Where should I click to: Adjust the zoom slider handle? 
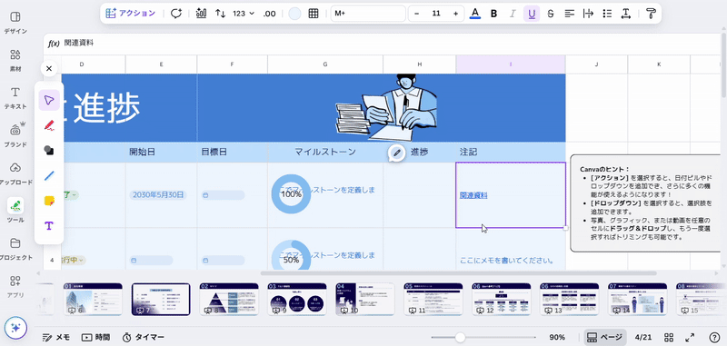coord(460,337)
